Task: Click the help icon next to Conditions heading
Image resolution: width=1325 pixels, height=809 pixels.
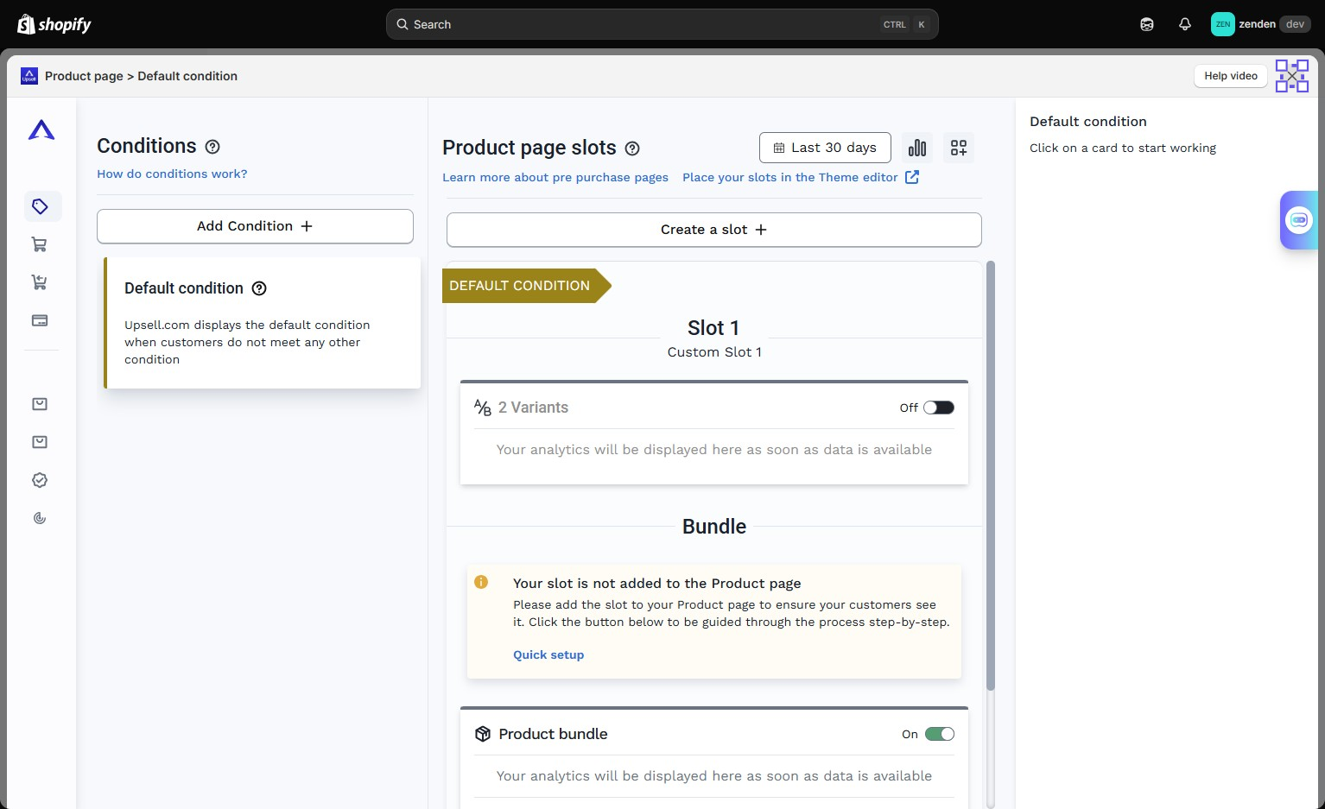Action: coord(212,147)
